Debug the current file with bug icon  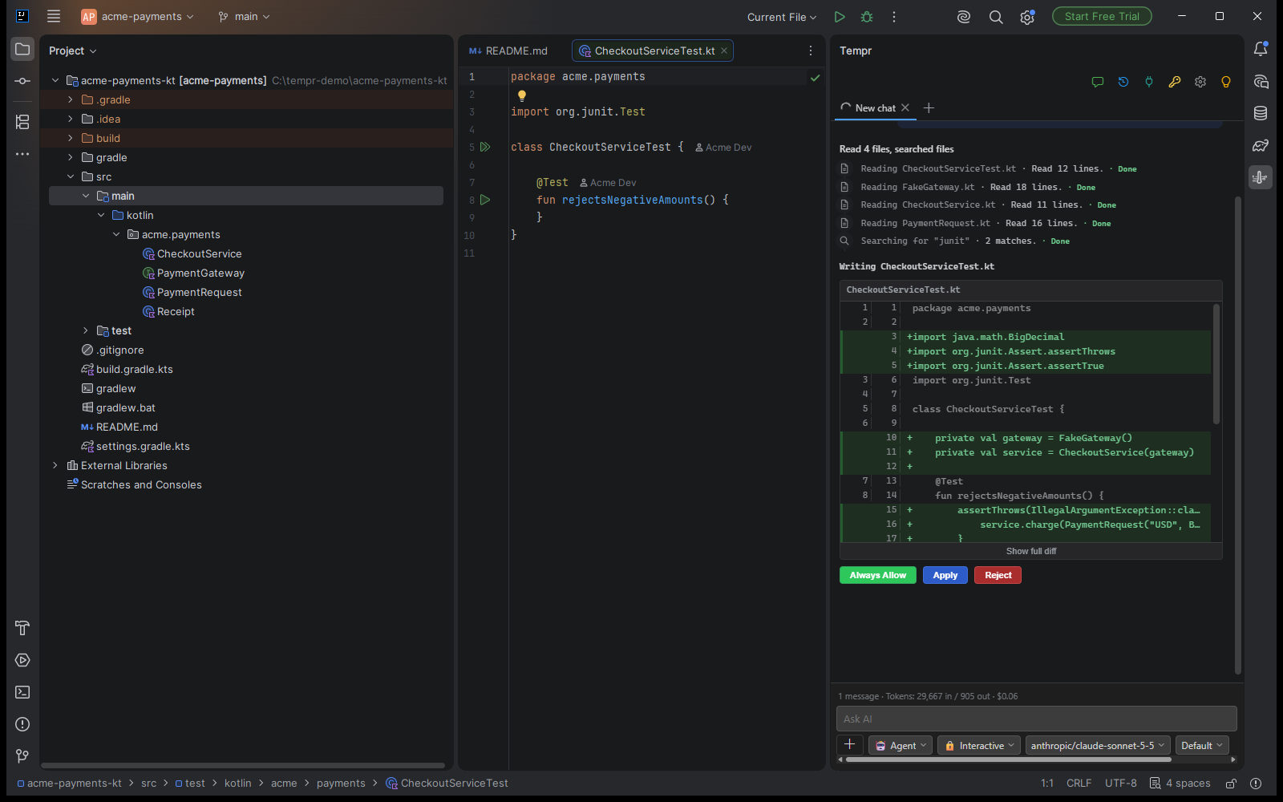click(x=867, y=17)
